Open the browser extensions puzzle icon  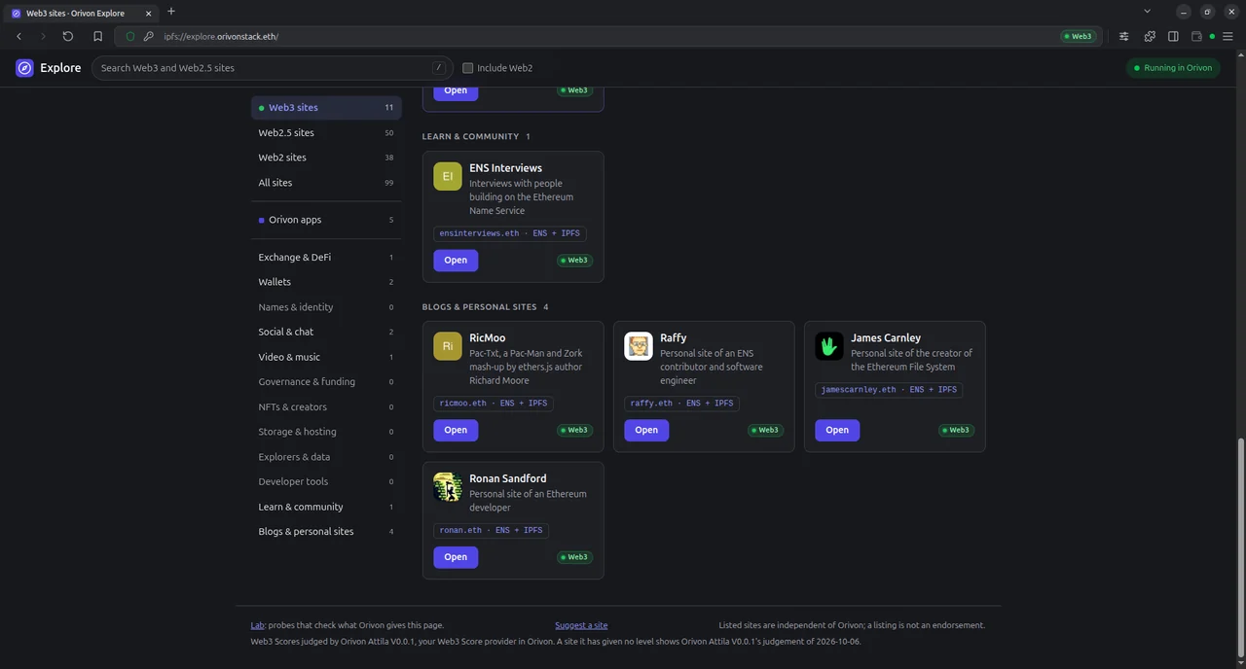pyautogui.click(x=1150, y=36)
